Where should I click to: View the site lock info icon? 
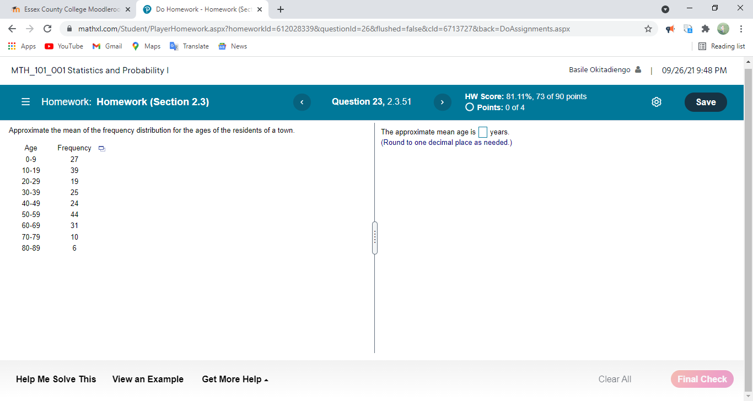pyautogui.click(x=69, y=29)
